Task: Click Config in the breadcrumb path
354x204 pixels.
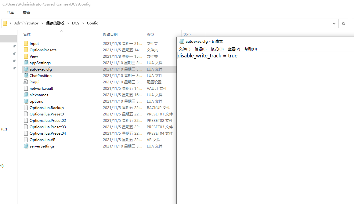Action: pyautogui.click(x=92, y=23)
